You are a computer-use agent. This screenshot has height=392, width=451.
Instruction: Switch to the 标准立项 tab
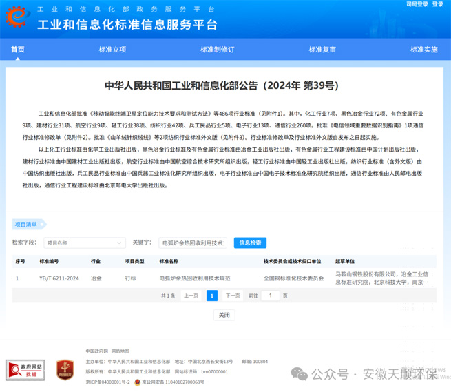(112, 50)
